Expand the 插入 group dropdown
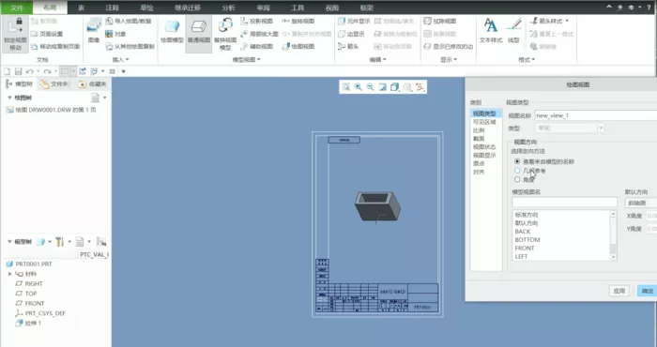Image resolution: width=657 pixels, height=347 pixels. coord(120,60)
